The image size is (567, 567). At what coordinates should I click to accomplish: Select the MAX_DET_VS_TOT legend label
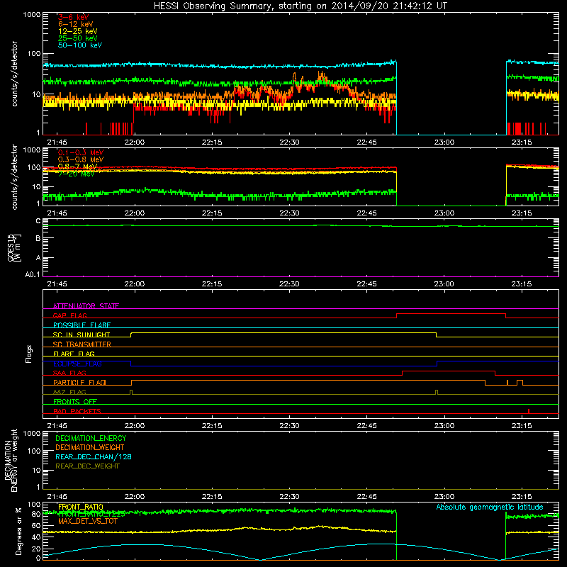[88, 521]
